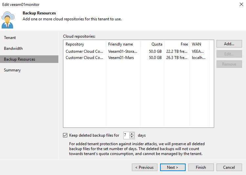Click the days number input field

click(127, 135)
